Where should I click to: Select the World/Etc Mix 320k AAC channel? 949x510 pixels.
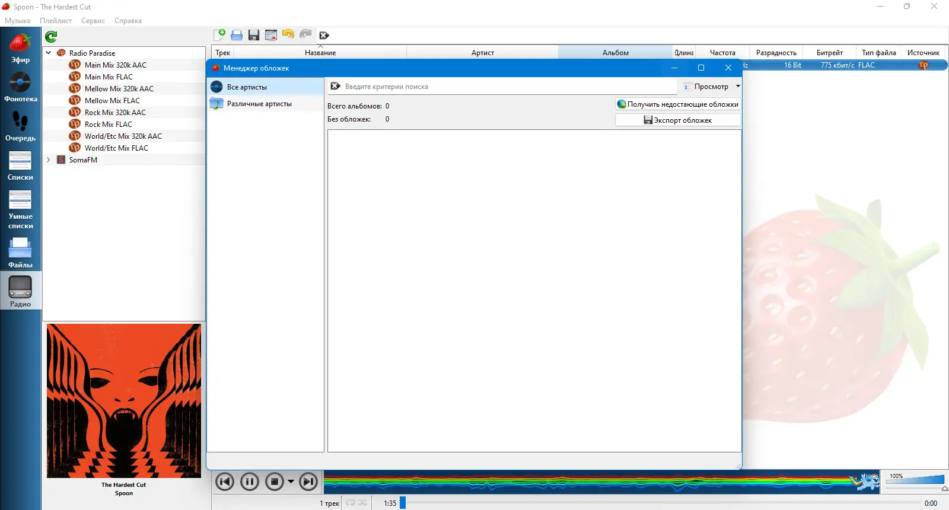click(123, 136)
